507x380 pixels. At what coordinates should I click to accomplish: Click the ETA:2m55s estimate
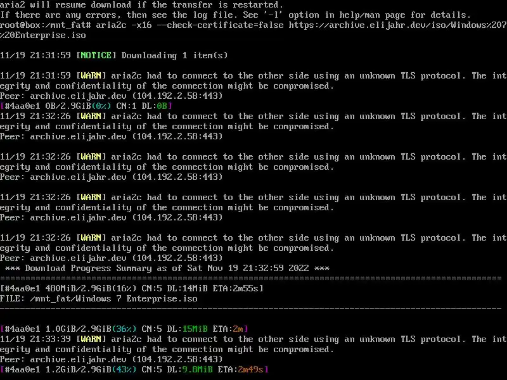(x=235, y=288)
